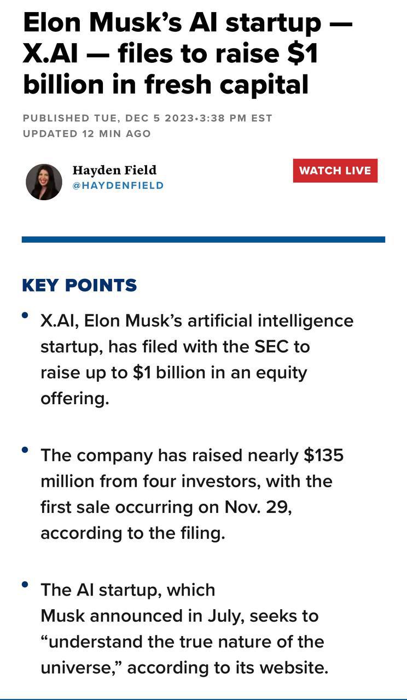Click the 'Nov. 29' date text
This screenshot has width=407, height=700.
point(258,507)
